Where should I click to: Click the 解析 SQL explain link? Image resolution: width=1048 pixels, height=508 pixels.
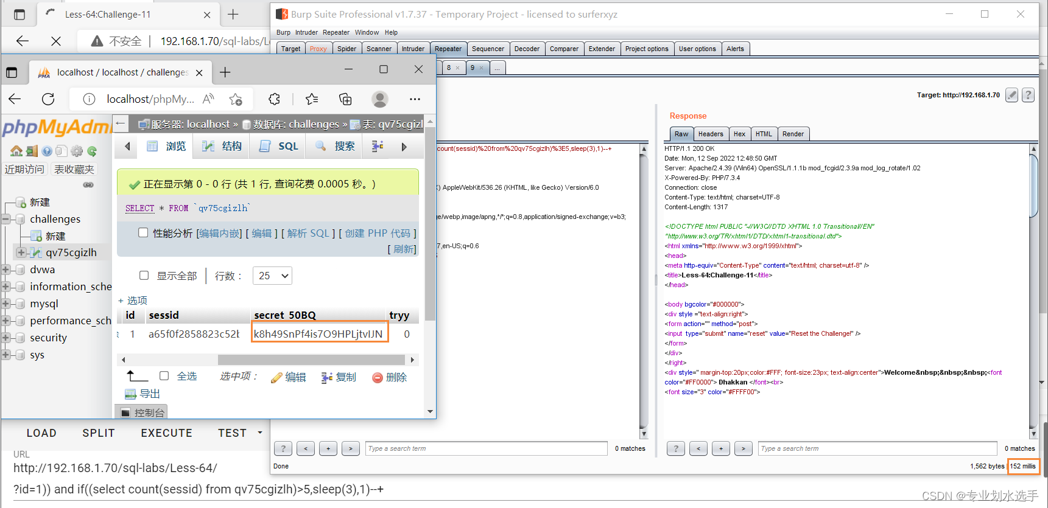click(308, 233)
